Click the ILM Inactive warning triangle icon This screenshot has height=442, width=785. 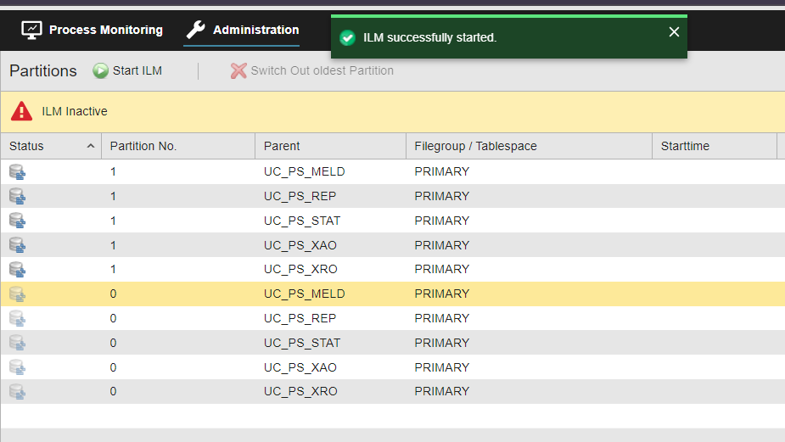pos(21,111)
